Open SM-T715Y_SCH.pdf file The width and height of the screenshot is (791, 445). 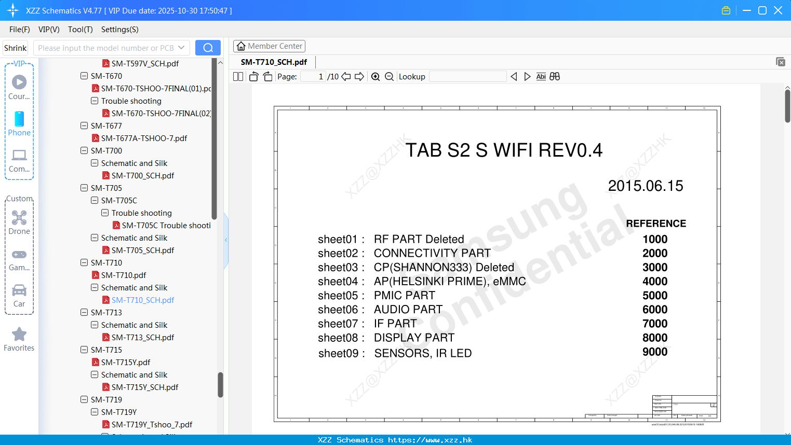pos(140,387)
